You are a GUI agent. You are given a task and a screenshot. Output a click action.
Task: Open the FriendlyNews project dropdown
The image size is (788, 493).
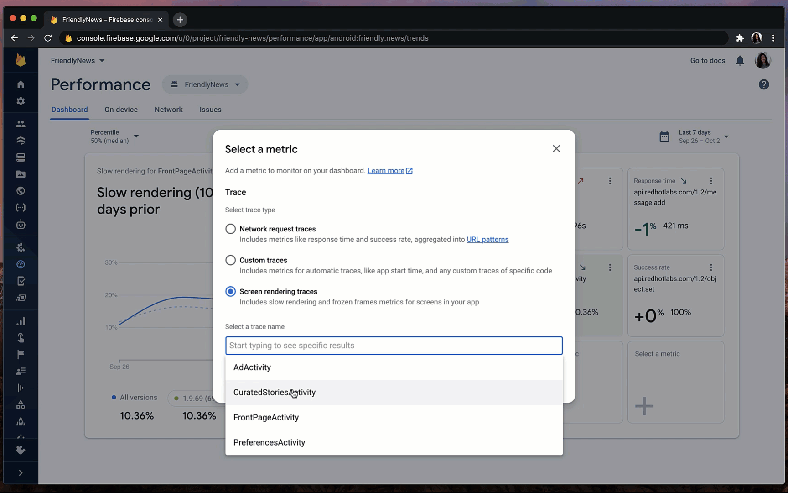(78, 61)
